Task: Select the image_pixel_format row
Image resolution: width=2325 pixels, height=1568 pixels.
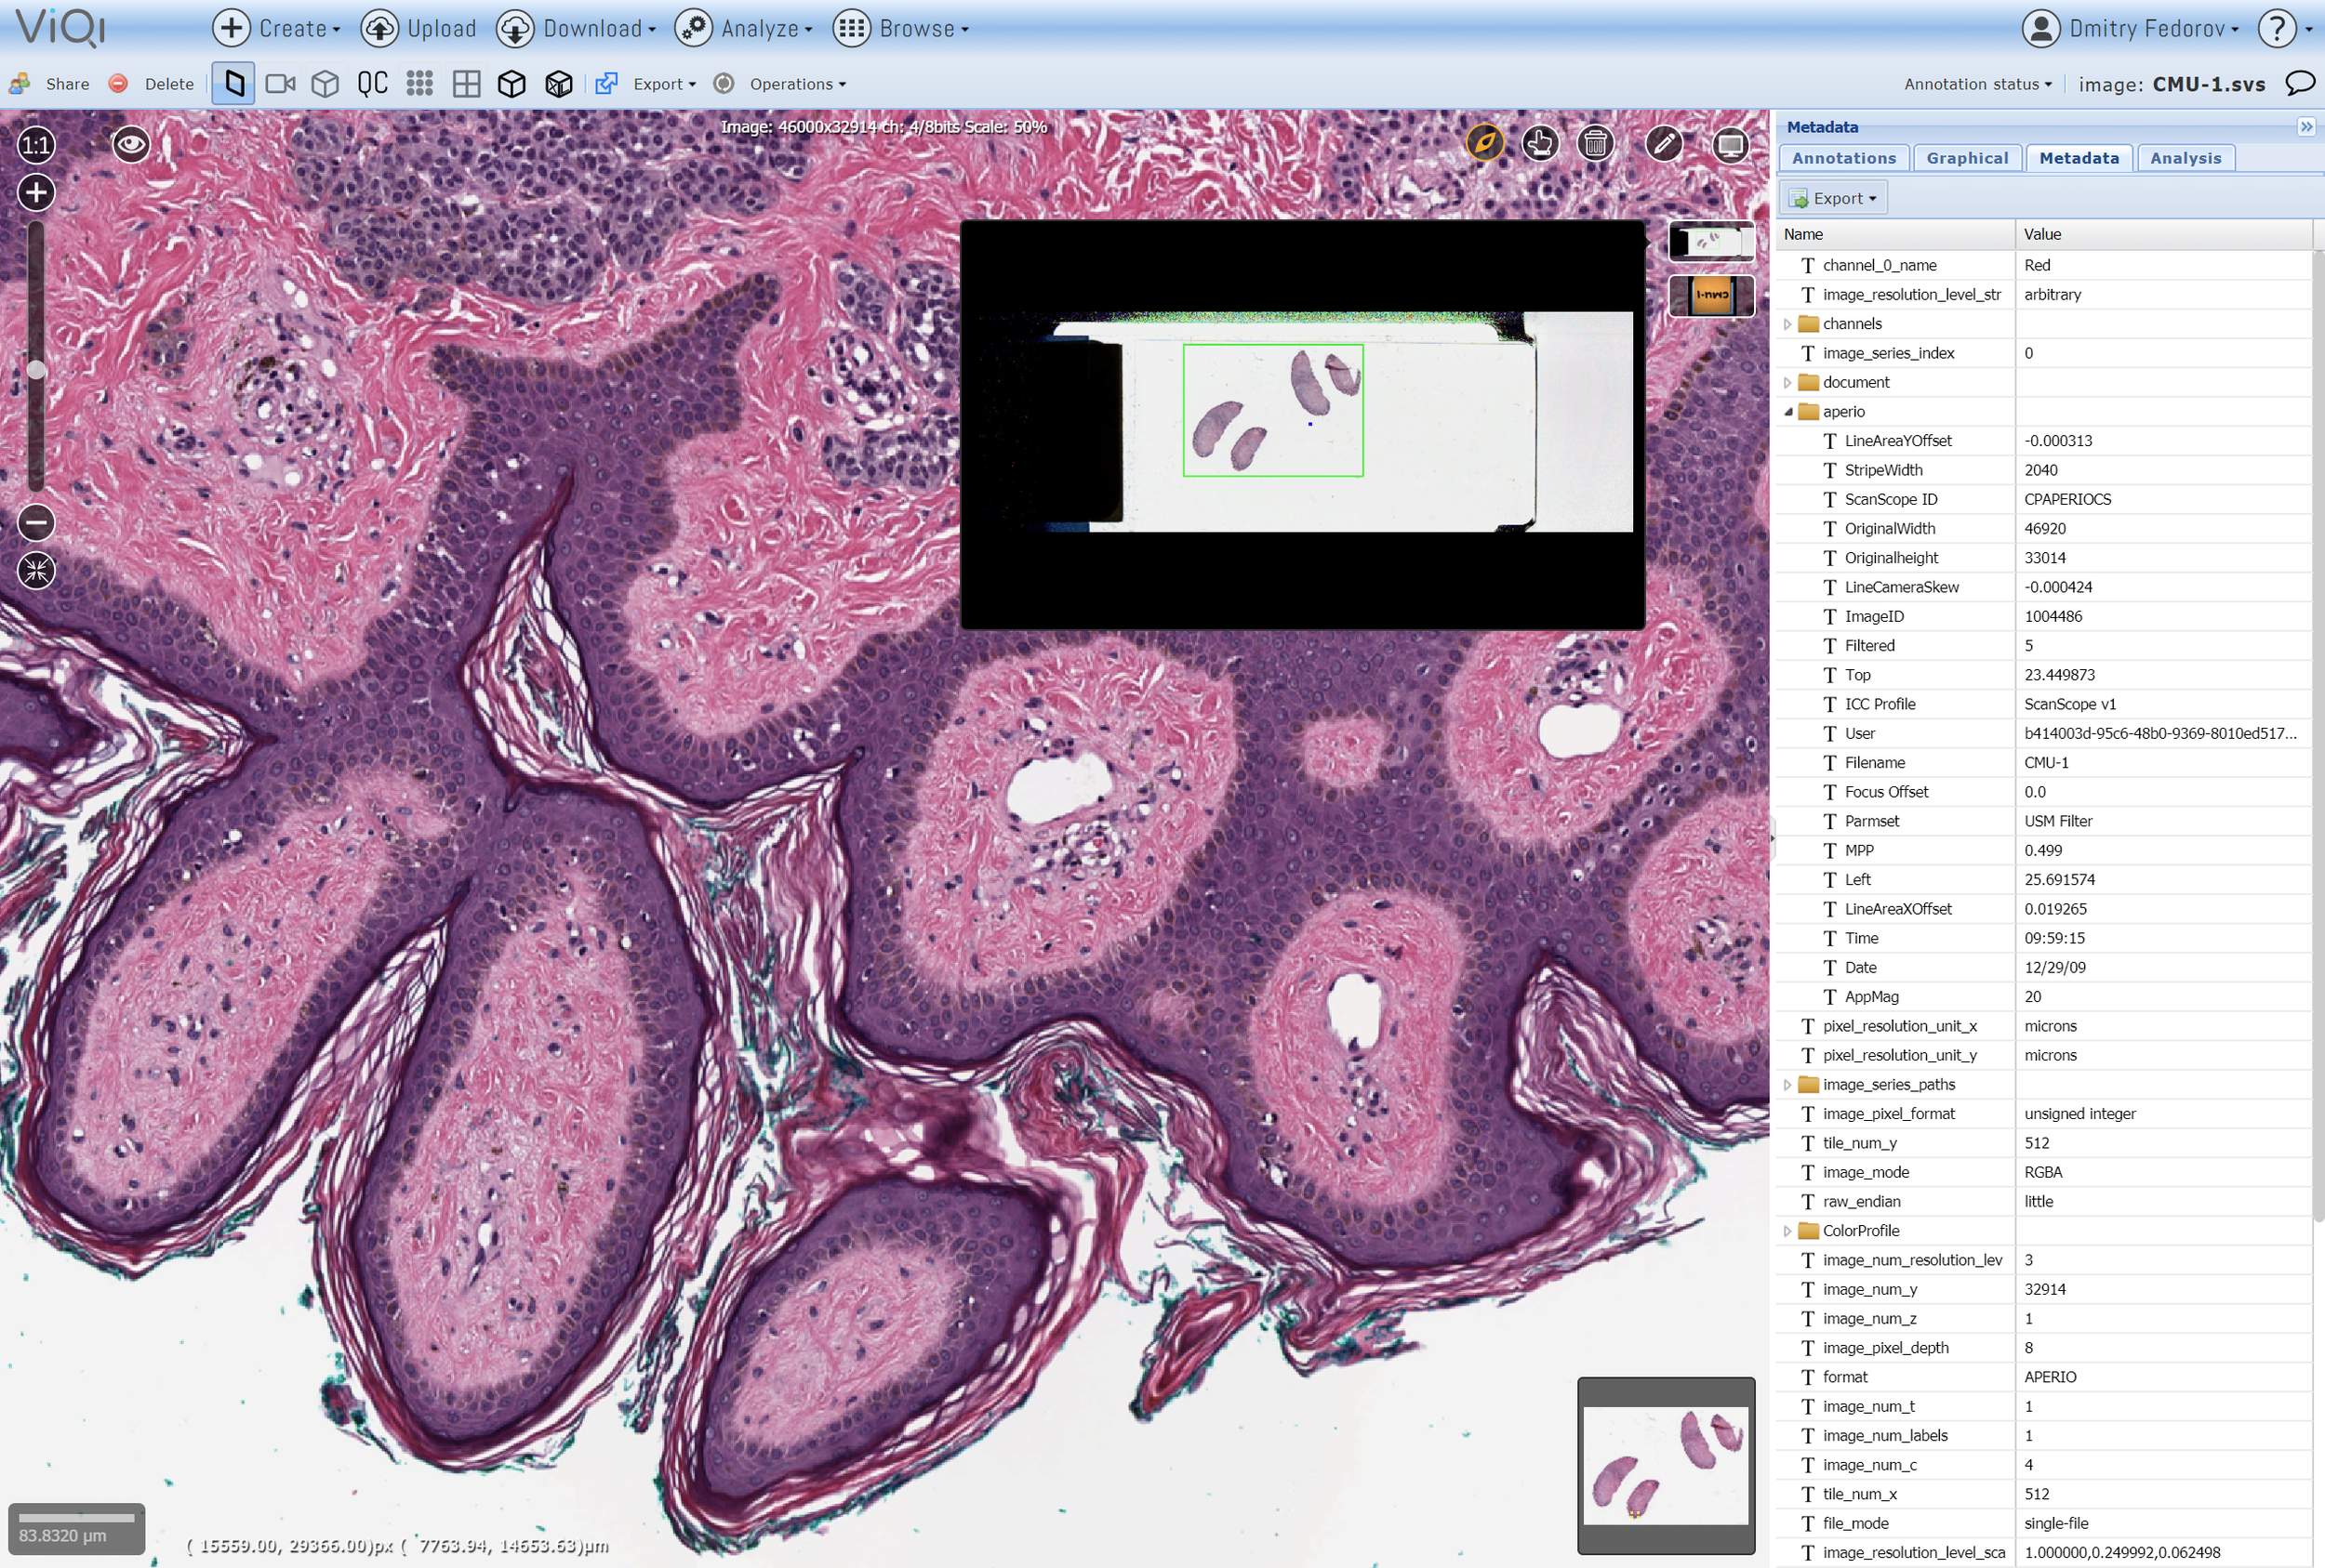Action: (2044, 1113)
